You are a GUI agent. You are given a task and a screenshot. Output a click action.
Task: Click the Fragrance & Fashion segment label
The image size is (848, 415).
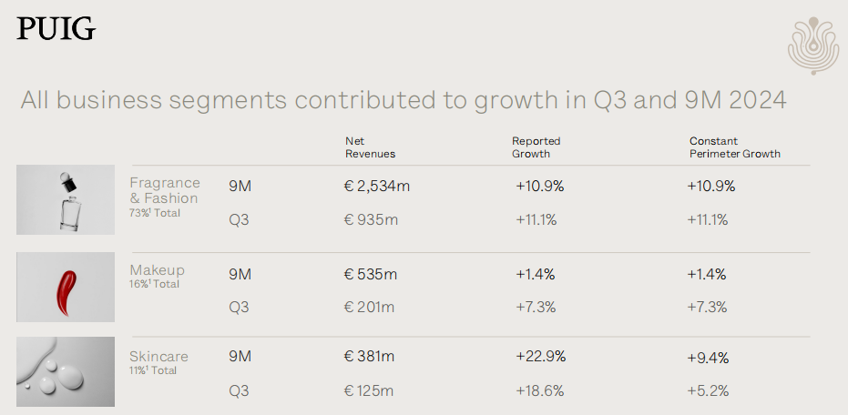[164, 190]
